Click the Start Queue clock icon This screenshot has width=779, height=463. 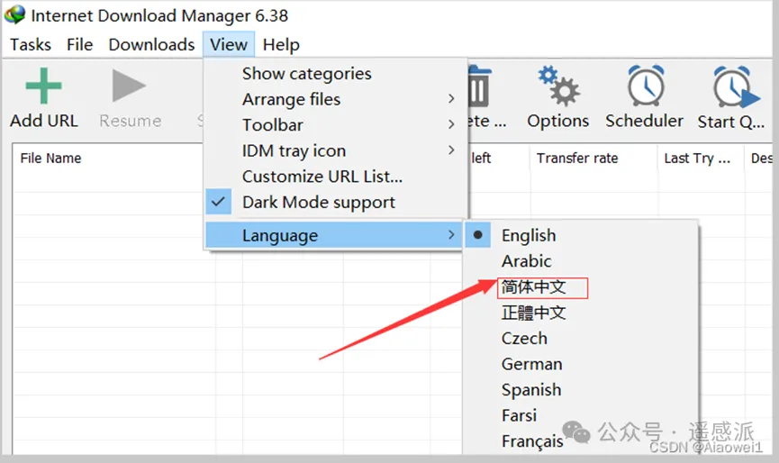point(736,86)
